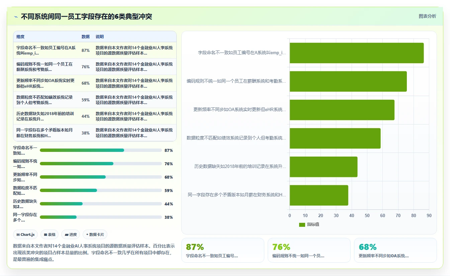Viewport: 450px width, 276px height.
Task: Click the Chart.js tag
Action: point(25,235)
